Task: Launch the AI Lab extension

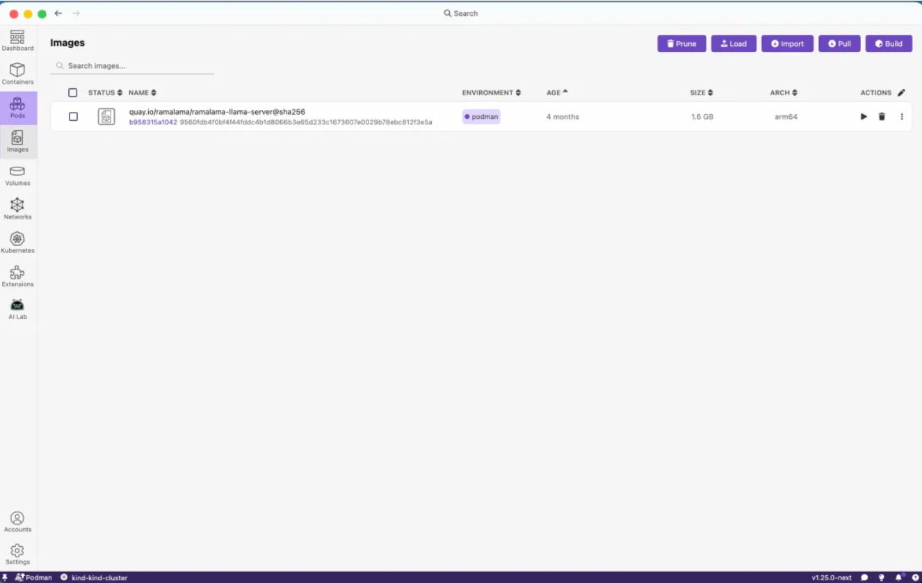Action: (x=17, y=309)
